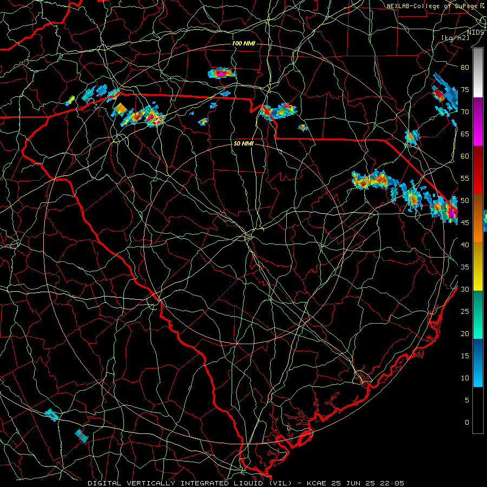Click the "50 NMI" range ring label
487x487 pixels.
pos(243,143)
